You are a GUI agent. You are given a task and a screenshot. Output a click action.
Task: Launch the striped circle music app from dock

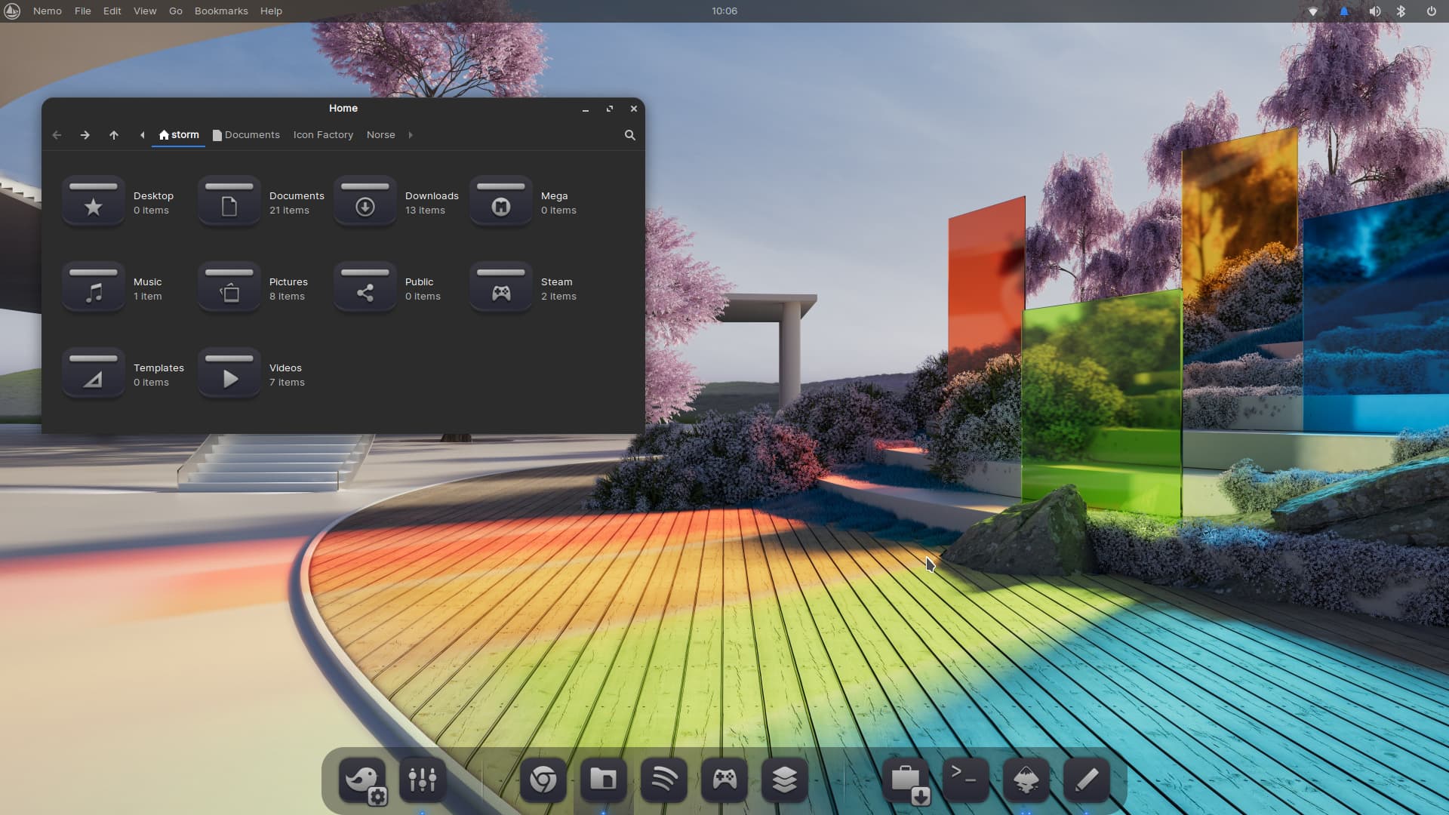coord(664,780)
